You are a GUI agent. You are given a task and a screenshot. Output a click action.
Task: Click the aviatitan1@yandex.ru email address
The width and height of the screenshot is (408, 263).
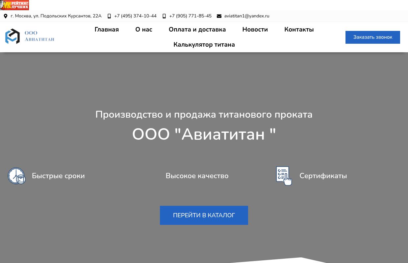point(247,16)
